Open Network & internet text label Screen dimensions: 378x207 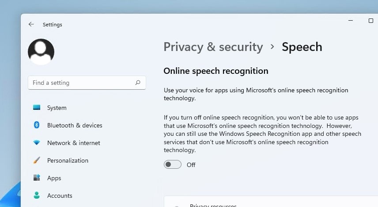pyautogui.click(x=73, y=143)
